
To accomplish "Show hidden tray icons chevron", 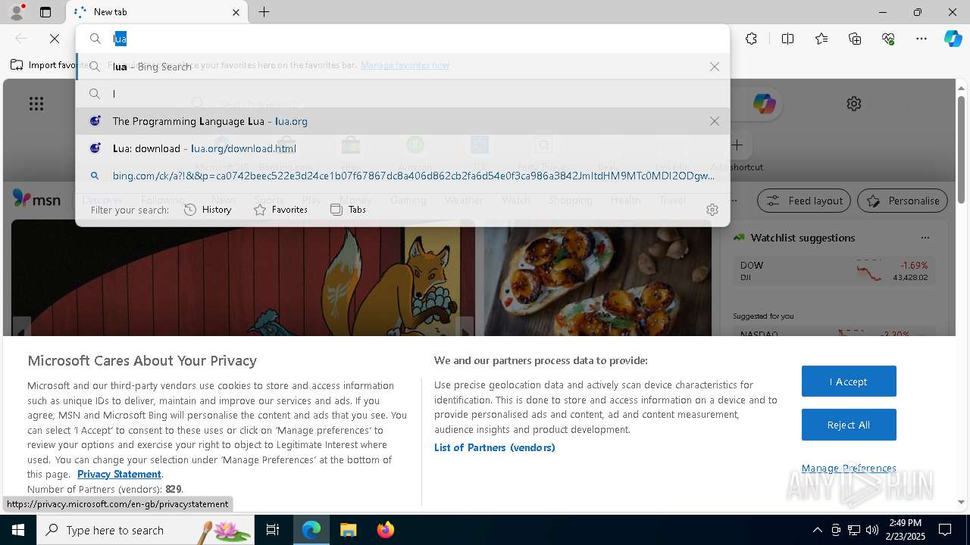I will click(817, 530).
